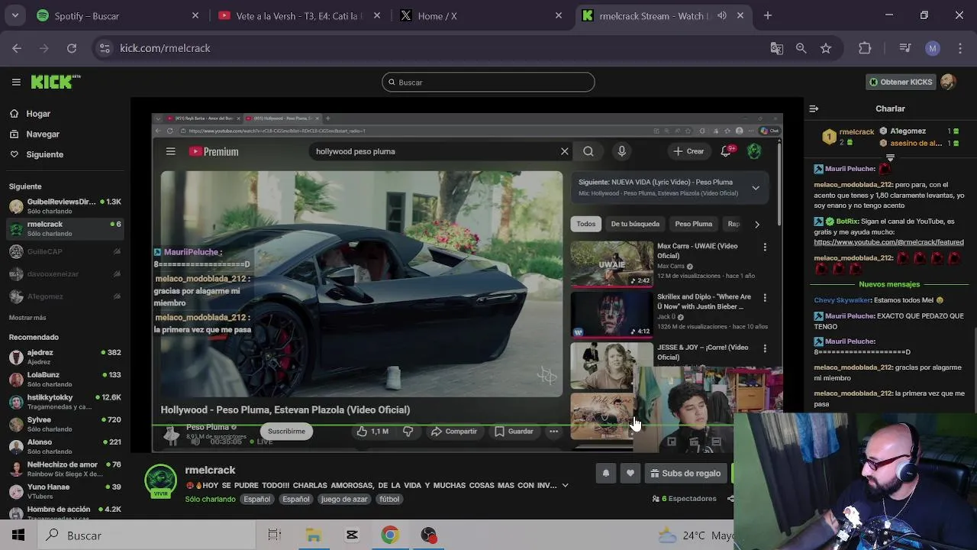Open the Kick sidebar hamburger menu
The image size is (977, 550).
pos(16,82)
